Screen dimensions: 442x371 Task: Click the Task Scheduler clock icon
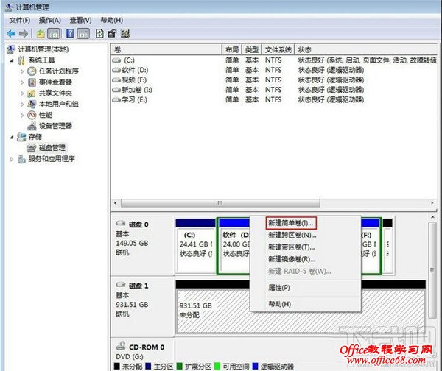[32, 71]
